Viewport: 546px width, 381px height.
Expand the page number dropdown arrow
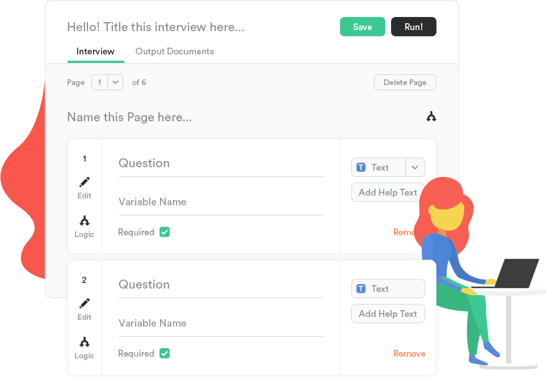(x=115, y=82)
